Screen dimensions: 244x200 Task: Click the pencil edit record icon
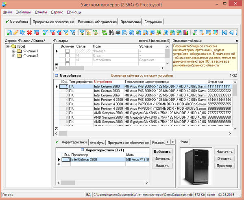pos(15,32)
